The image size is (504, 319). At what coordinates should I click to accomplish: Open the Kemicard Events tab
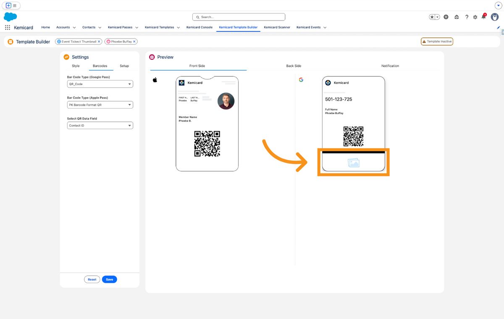click(308, 27)
